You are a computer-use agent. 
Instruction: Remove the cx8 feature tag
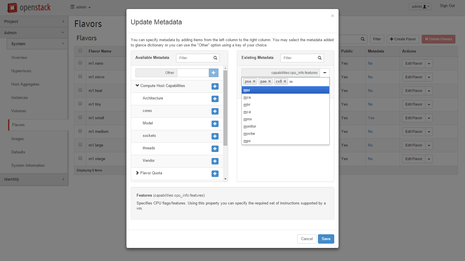(x=285, y=81)
